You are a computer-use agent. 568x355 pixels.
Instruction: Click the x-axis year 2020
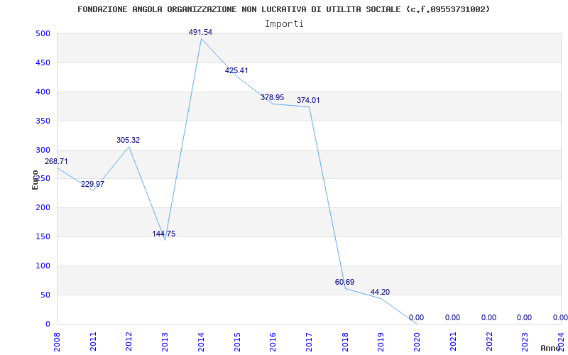click(417, 342)
